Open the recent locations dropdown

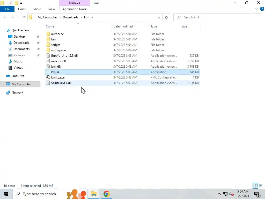[x=19, y=17]
